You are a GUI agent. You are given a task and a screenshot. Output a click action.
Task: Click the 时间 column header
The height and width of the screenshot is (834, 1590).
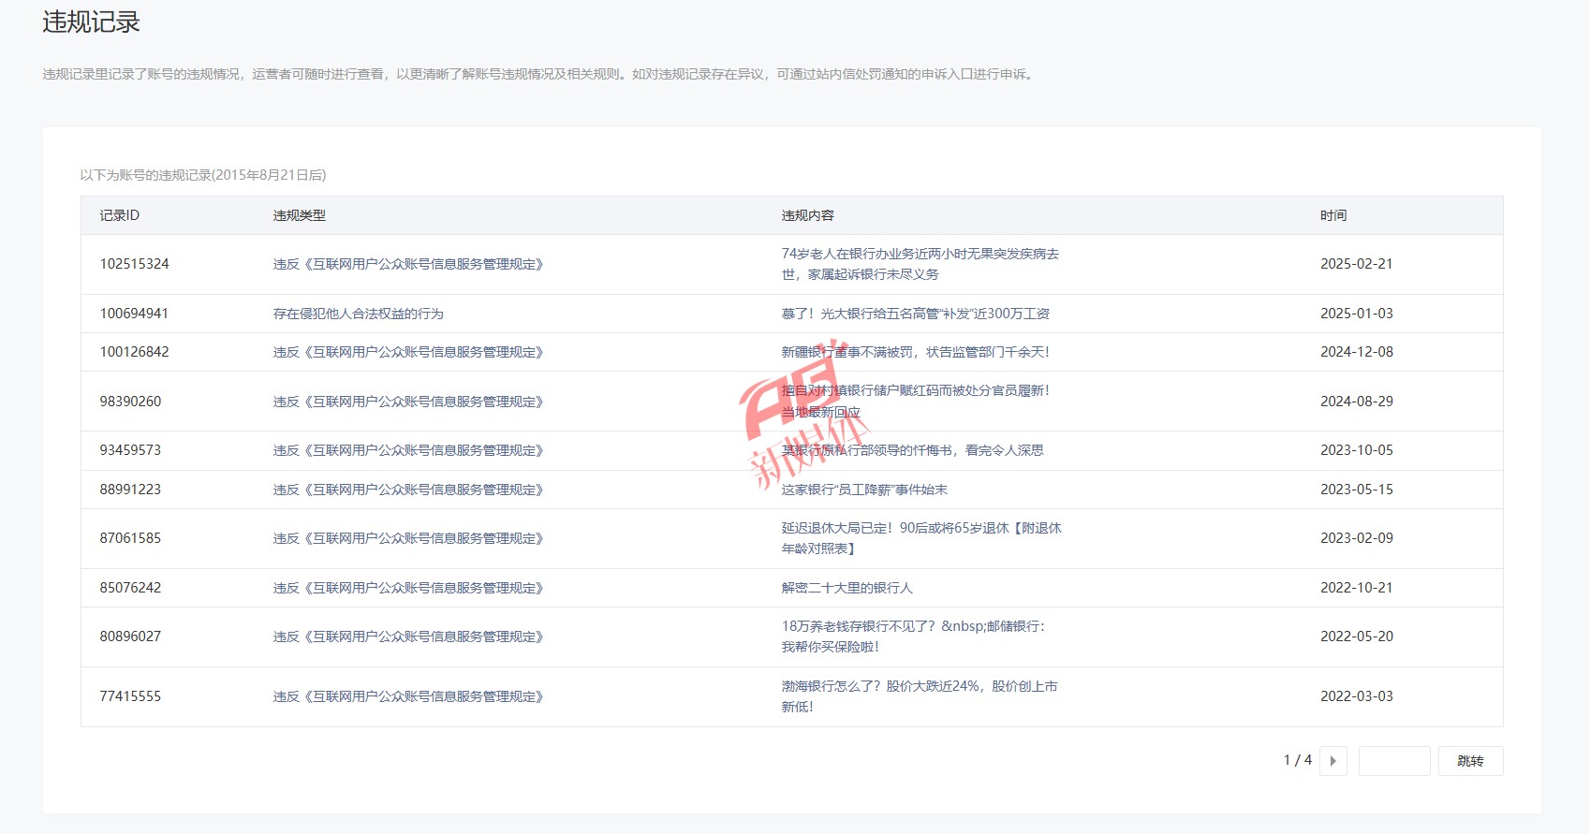[1332, 215]
